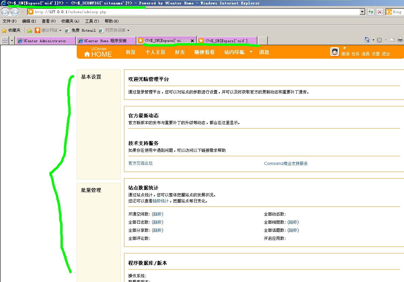Open 个人主页 navigation link
Viewport: 404px width, 282px height.
tap(155, 52)
